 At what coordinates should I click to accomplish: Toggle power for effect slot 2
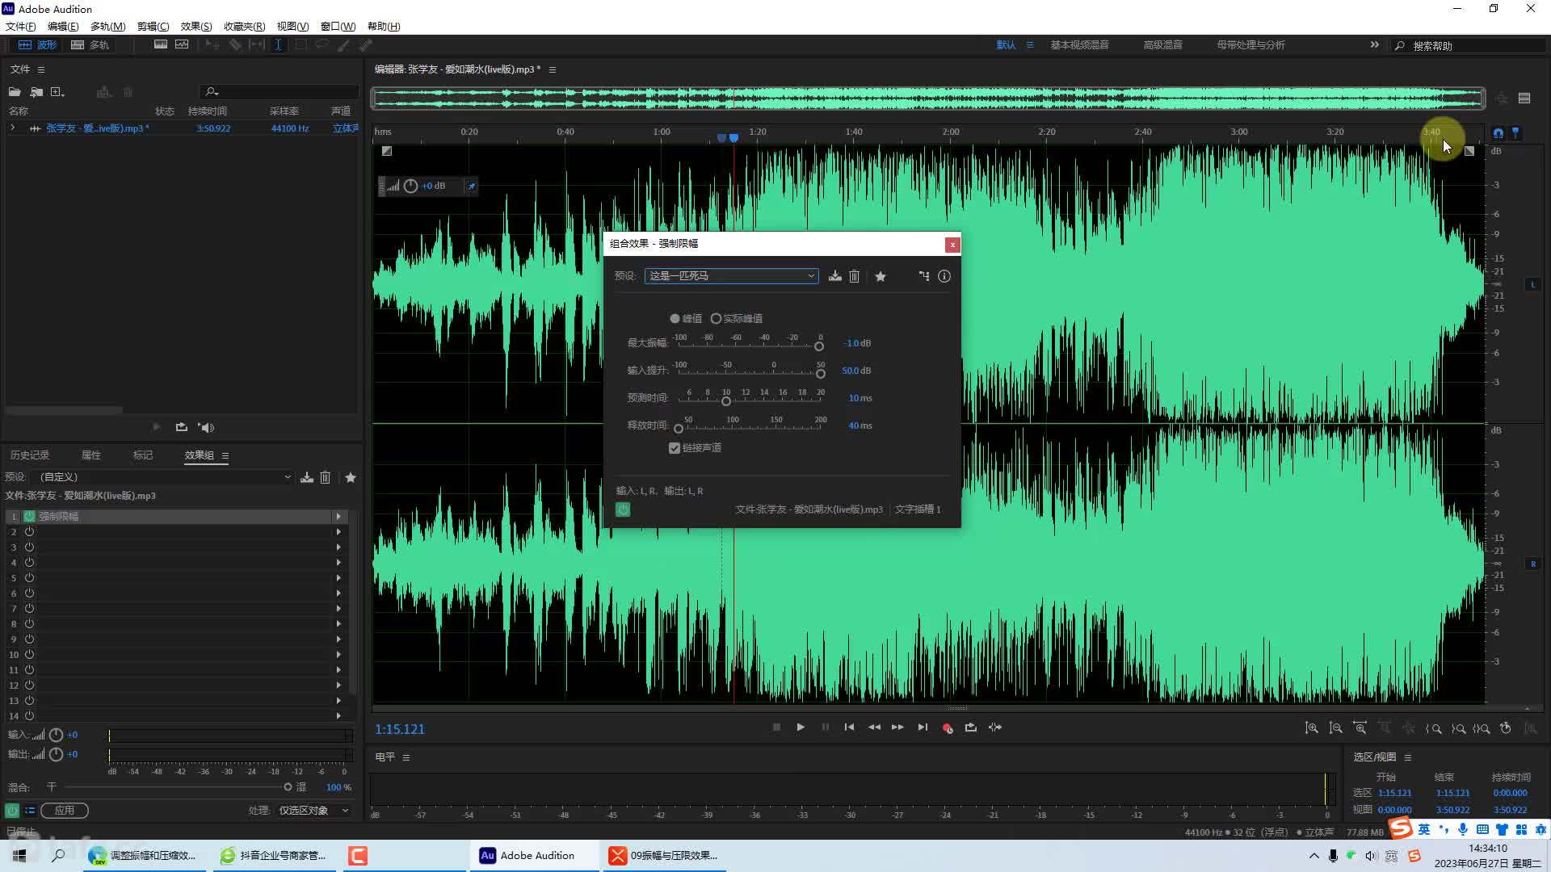click(x=29, y=532)
